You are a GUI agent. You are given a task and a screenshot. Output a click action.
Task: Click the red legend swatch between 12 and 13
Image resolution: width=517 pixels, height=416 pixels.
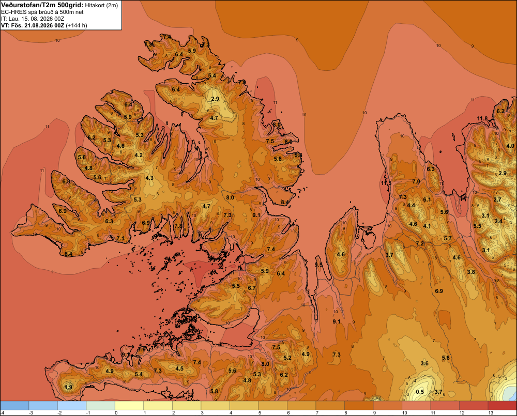(474, 406)
